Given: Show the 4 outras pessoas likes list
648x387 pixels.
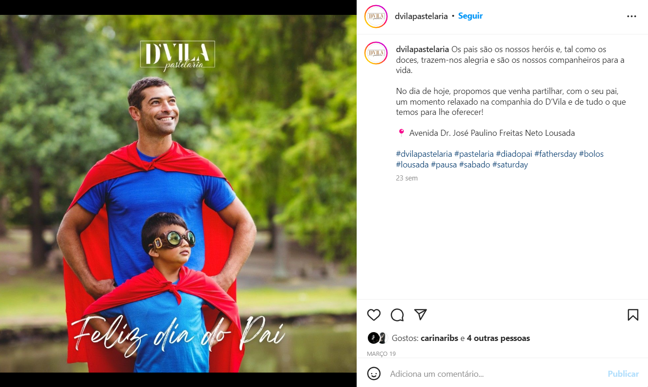Looking at the screenshot, I should (498, 338).
